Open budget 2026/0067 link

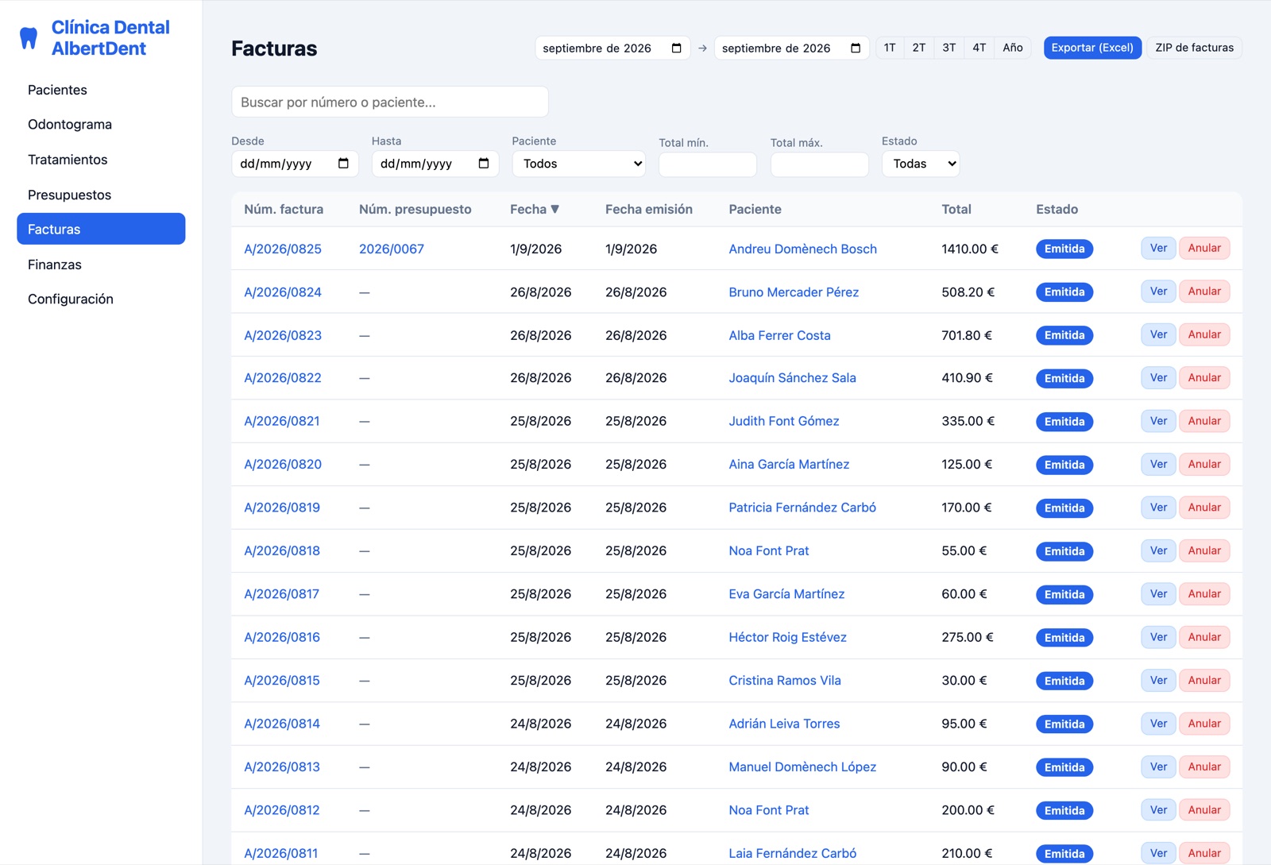pos(392,249)
